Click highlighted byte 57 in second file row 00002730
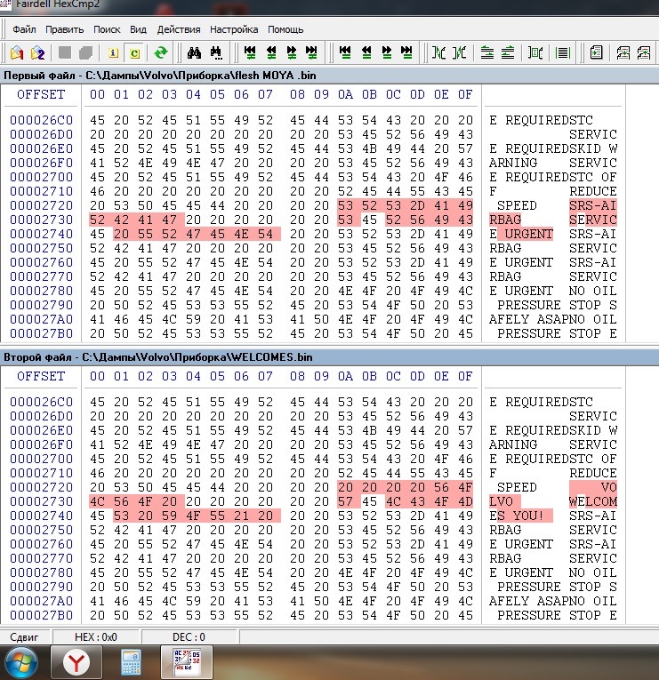659x680 pixels. (345, 501)
